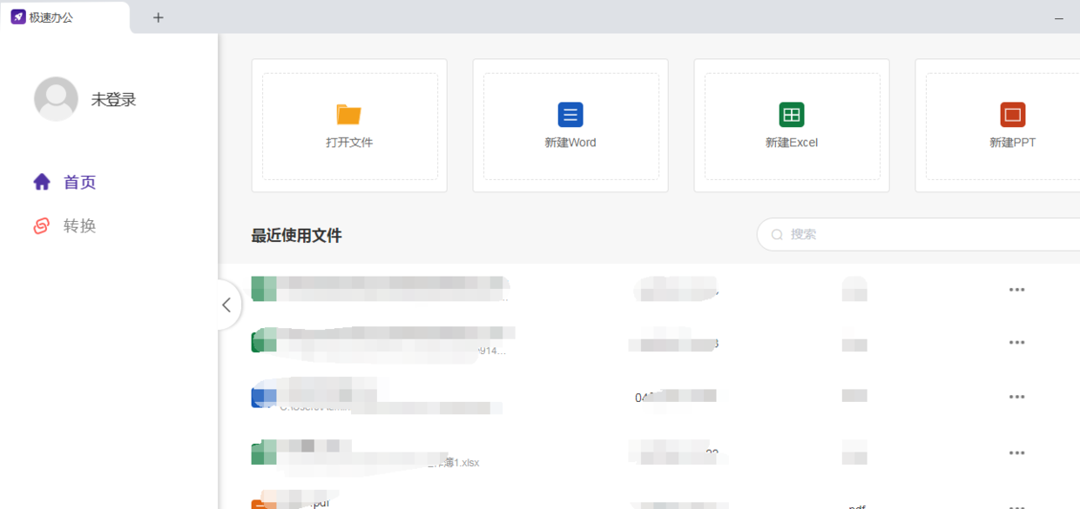The width and height of the screenshot is (1080, 509).
Task: Click 未登录 to log in
Action: 114,100
